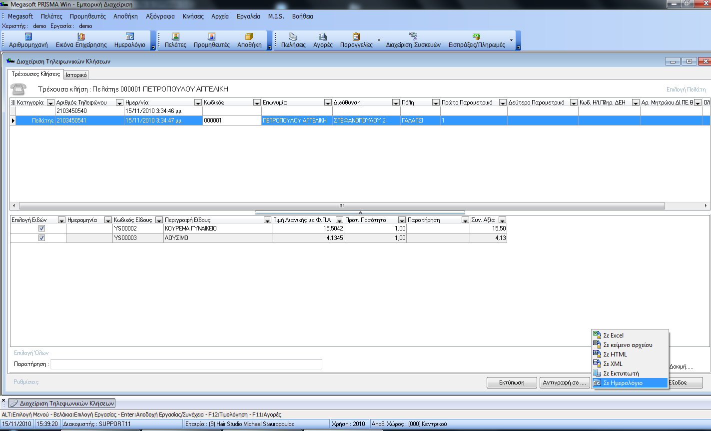This screenshot has width=711, height=431.
Task: Toggle checkbox for ΛΟΥΣΙΜΟ item
Action: point(41,238)
